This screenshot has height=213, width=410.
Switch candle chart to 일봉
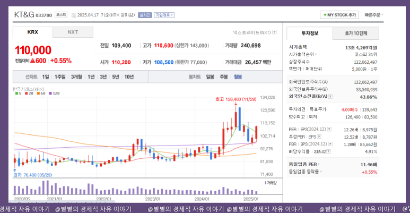click(210, 77)
